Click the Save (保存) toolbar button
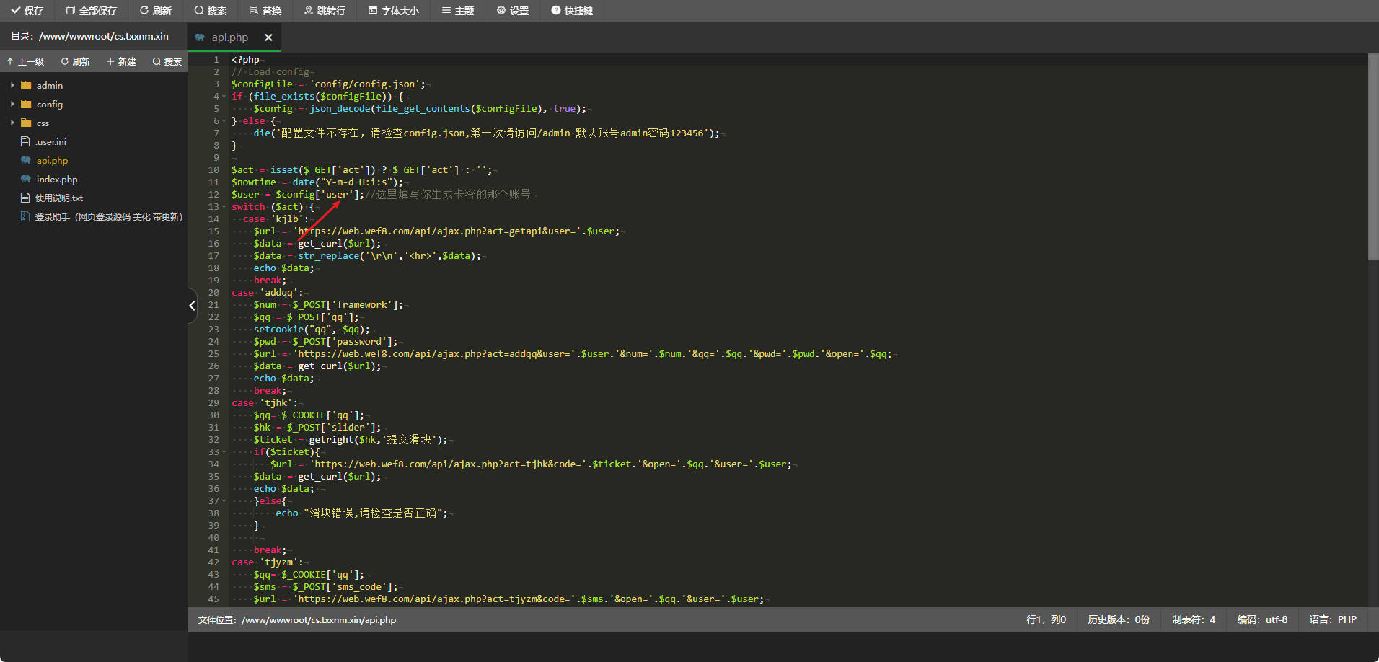The image size is (1379, 662). click(27, 11)
